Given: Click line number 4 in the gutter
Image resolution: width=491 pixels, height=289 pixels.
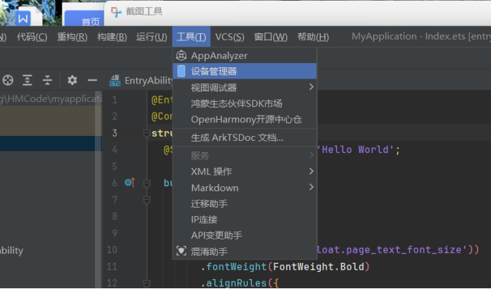Looking at the screenshot, I should click(x=115, y=149).
